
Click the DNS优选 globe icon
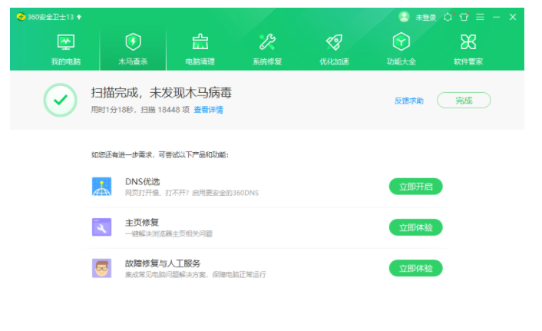[x=101, y=187]
